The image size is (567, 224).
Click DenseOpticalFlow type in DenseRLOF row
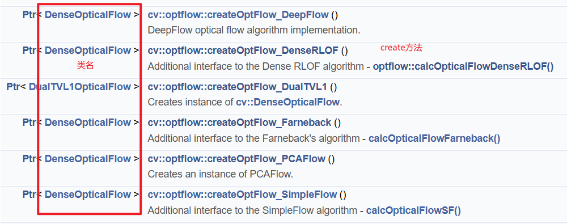pyautogui.click(x=88, y=50)
